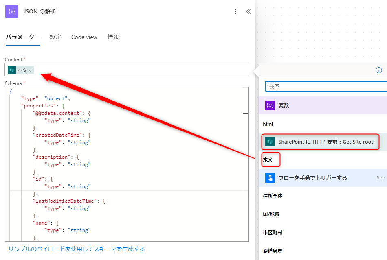Click the info icon in dynamic content panel
This screenshot has width=387, height=260.
click(x=378, y=70)
